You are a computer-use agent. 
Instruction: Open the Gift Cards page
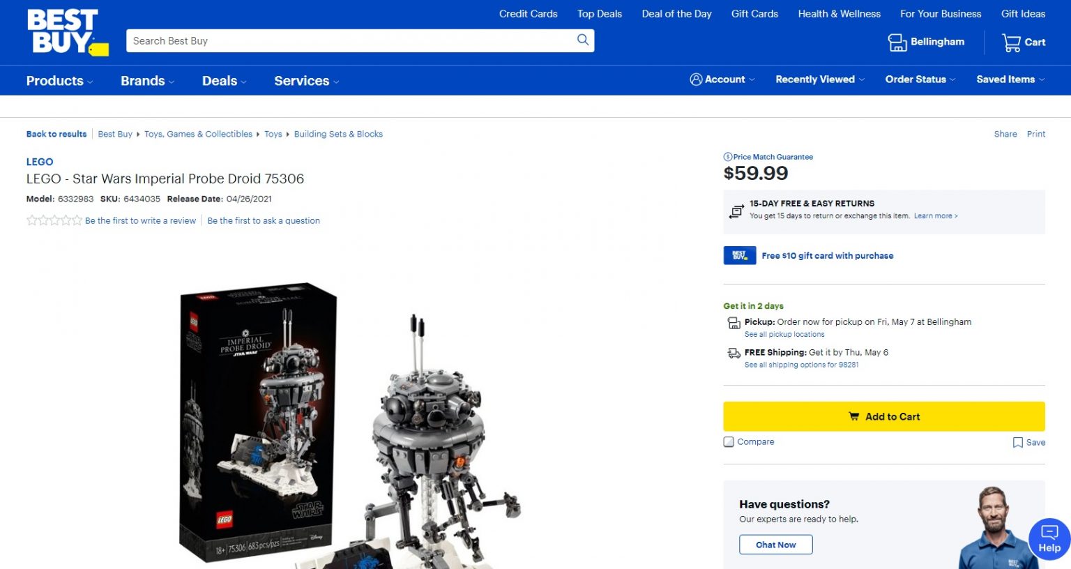pos(754,13)
